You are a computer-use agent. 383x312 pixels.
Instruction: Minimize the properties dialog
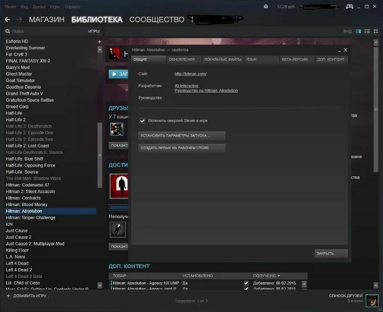click(x=339, y=50)
